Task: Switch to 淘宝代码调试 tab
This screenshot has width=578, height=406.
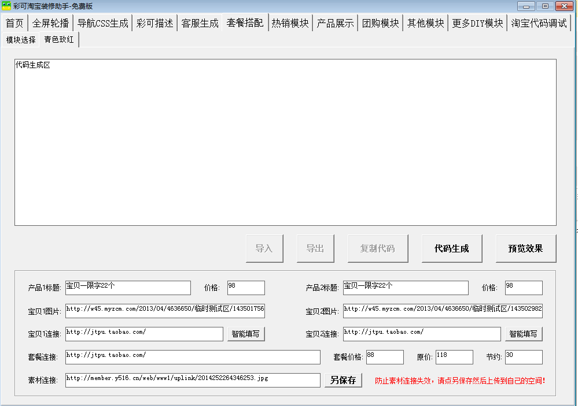Action: click(x=539, y=23)
